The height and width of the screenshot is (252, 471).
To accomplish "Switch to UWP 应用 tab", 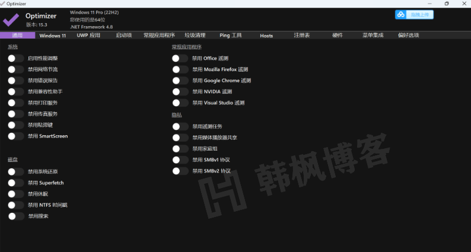I will [x=88, y=35].
